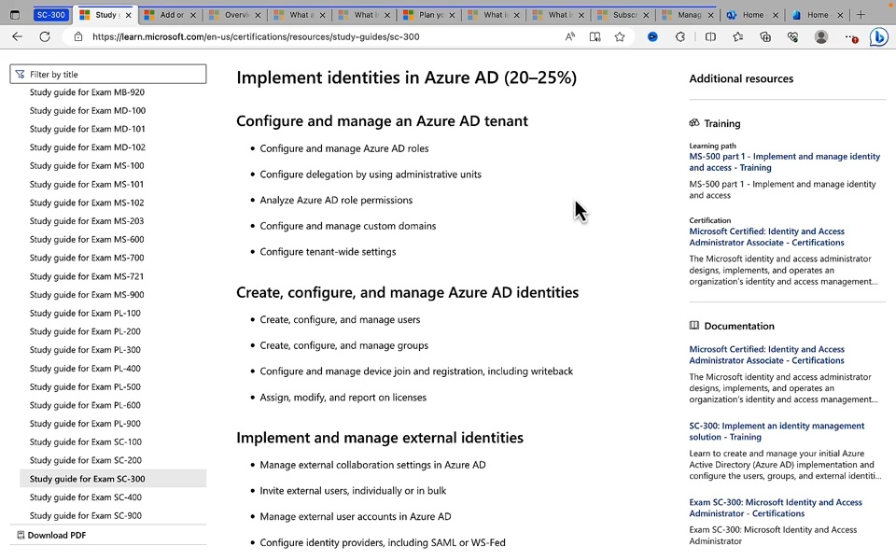Viewport: 896px width, 560px height.
Task: Navigate back to the previous page
Action: point(17,36)
